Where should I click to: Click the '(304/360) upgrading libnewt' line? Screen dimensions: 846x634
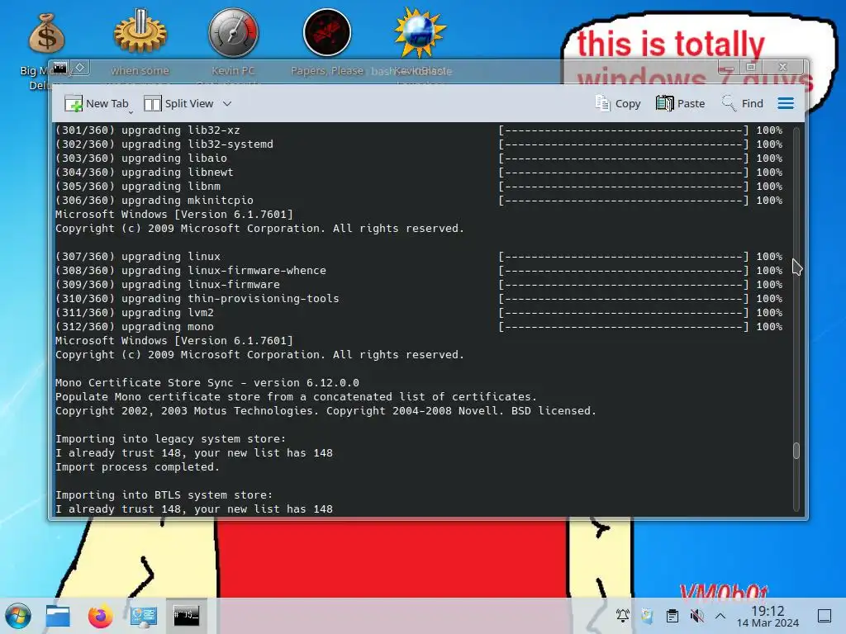pyautogui.click(x=419, y=173)
